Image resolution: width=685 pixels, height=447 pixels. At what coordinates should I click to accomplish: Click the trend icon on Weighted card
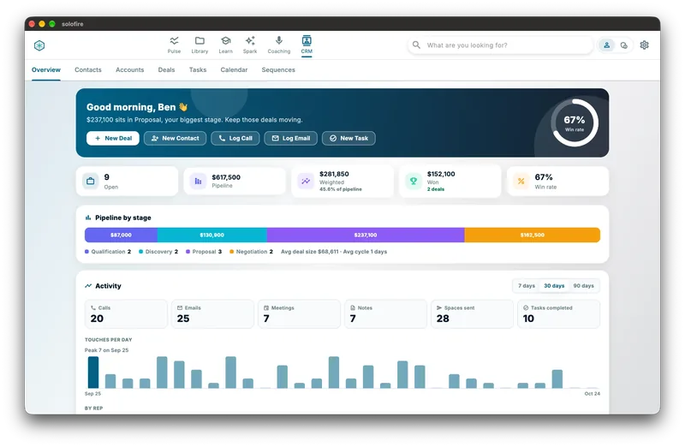[x=306, y=181]
